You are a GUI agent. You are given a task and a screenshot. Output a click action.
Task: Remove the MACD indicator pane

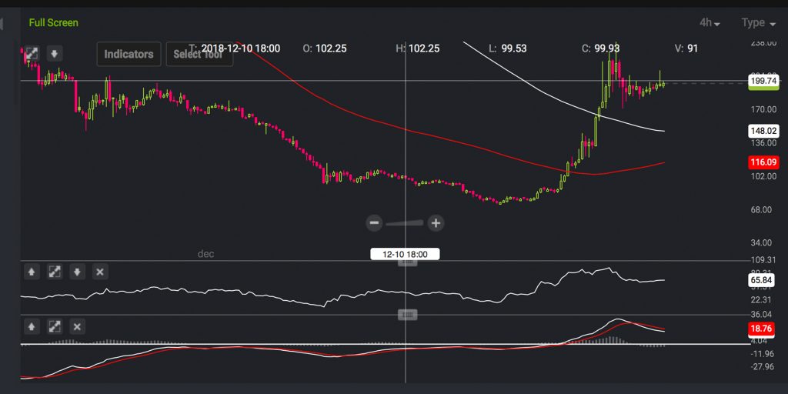[x=77, y=326]
